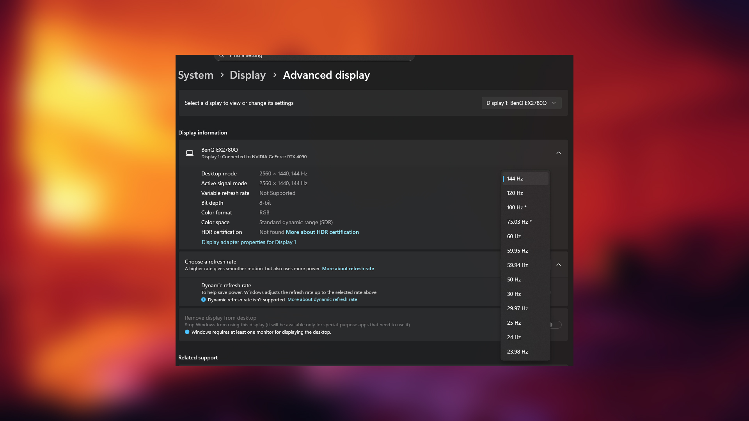Open the Display 1: BenQ EX2780Q dropdown
749x421 pixels.
pyautogui.click(x=521, y=103)
